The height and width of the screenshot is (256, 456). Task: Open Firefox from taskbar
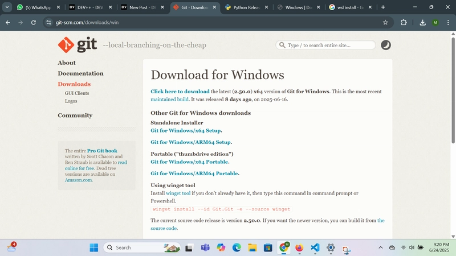299,247
